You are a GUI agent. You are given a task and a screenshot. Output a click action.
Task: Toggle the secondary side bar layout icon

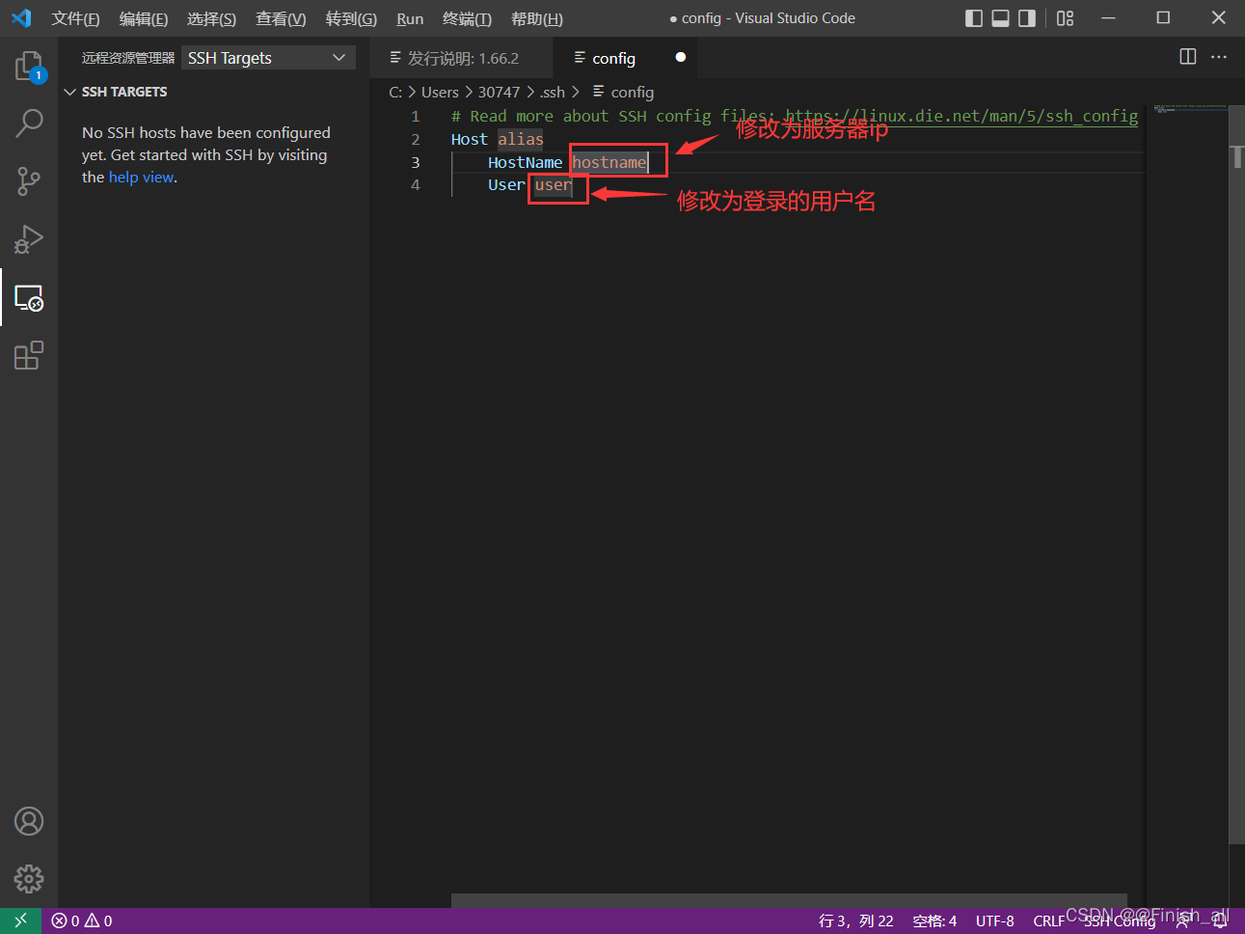click(1027, 17)
